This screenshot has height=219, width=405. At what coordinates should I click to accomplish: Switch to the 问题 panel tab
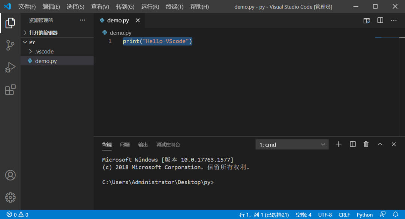[125, 145]
